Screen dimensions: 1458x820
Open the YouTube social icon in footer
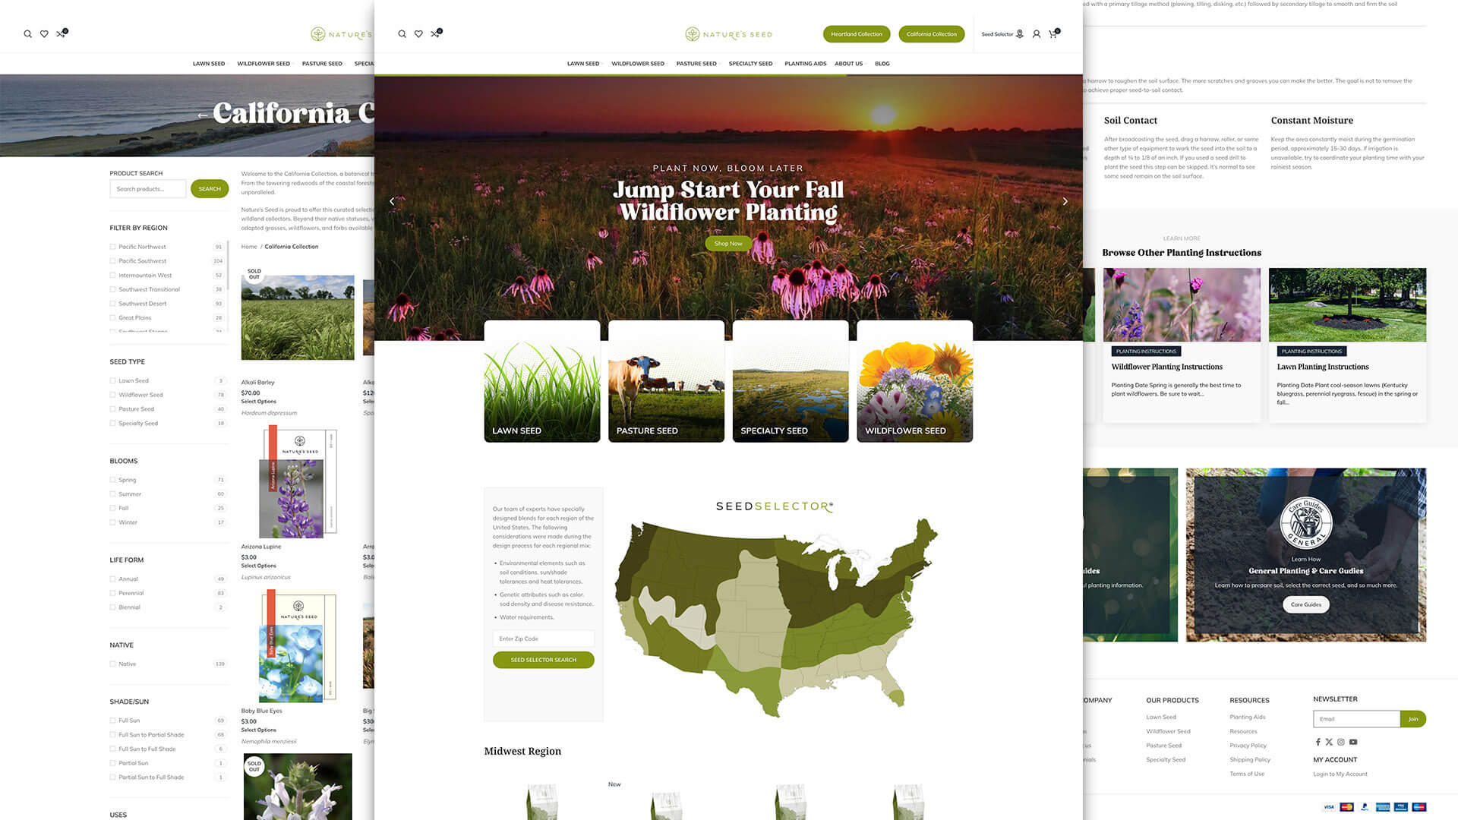(x=1353, y=742)
